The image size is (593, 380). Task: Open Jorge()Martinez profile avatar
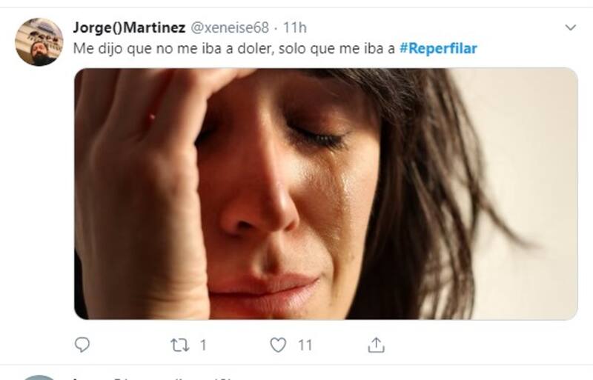(39, 42)
